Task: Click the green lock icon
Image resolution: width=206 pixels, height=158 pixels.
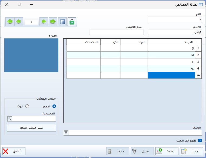Action: pyautogui.click(x=72, y=22)
